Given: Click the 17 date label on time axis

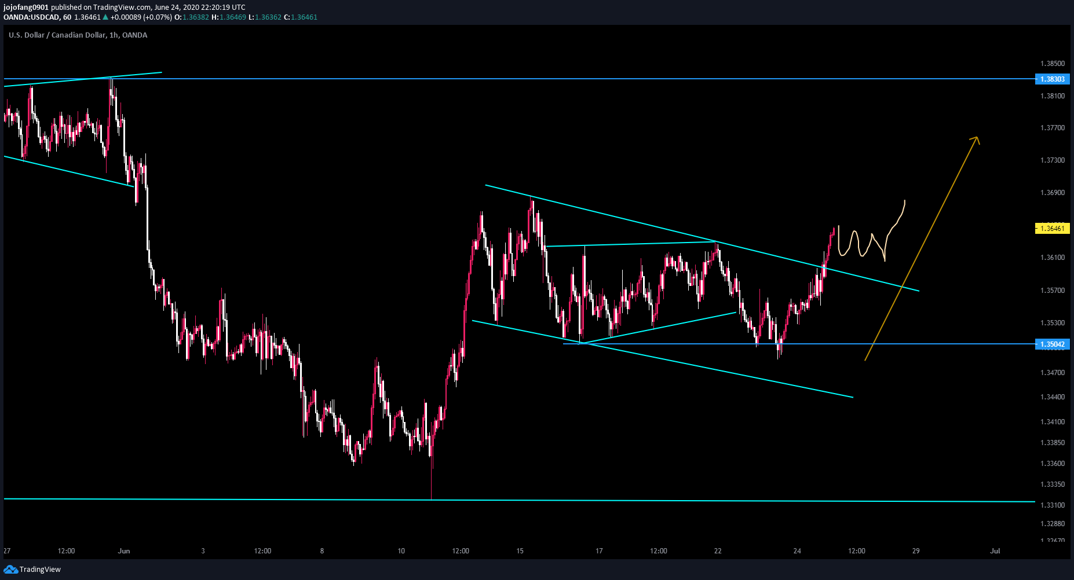Looking at the screenshot, I should (x=599, y=551).
